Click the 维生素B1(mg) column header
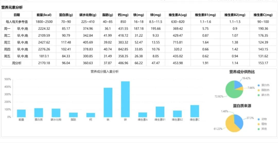The width and height of the screenshot is (278, 143). pos(205,15)
